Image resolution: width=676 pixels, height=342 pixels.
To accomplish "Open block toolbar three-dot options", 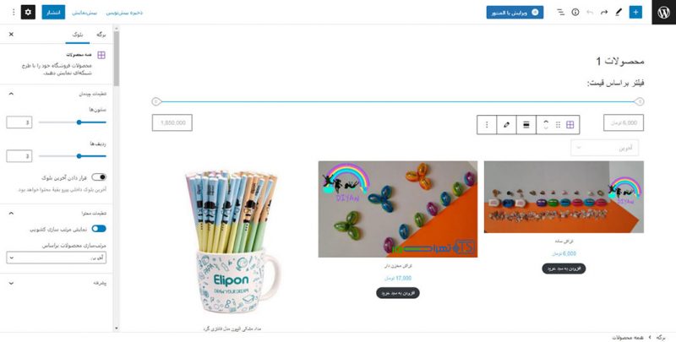I will [487, 124].
